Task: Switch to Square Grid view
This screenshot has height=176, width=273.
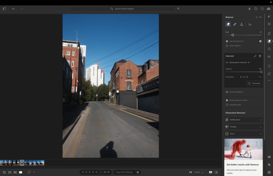Action: pos(10,172)
